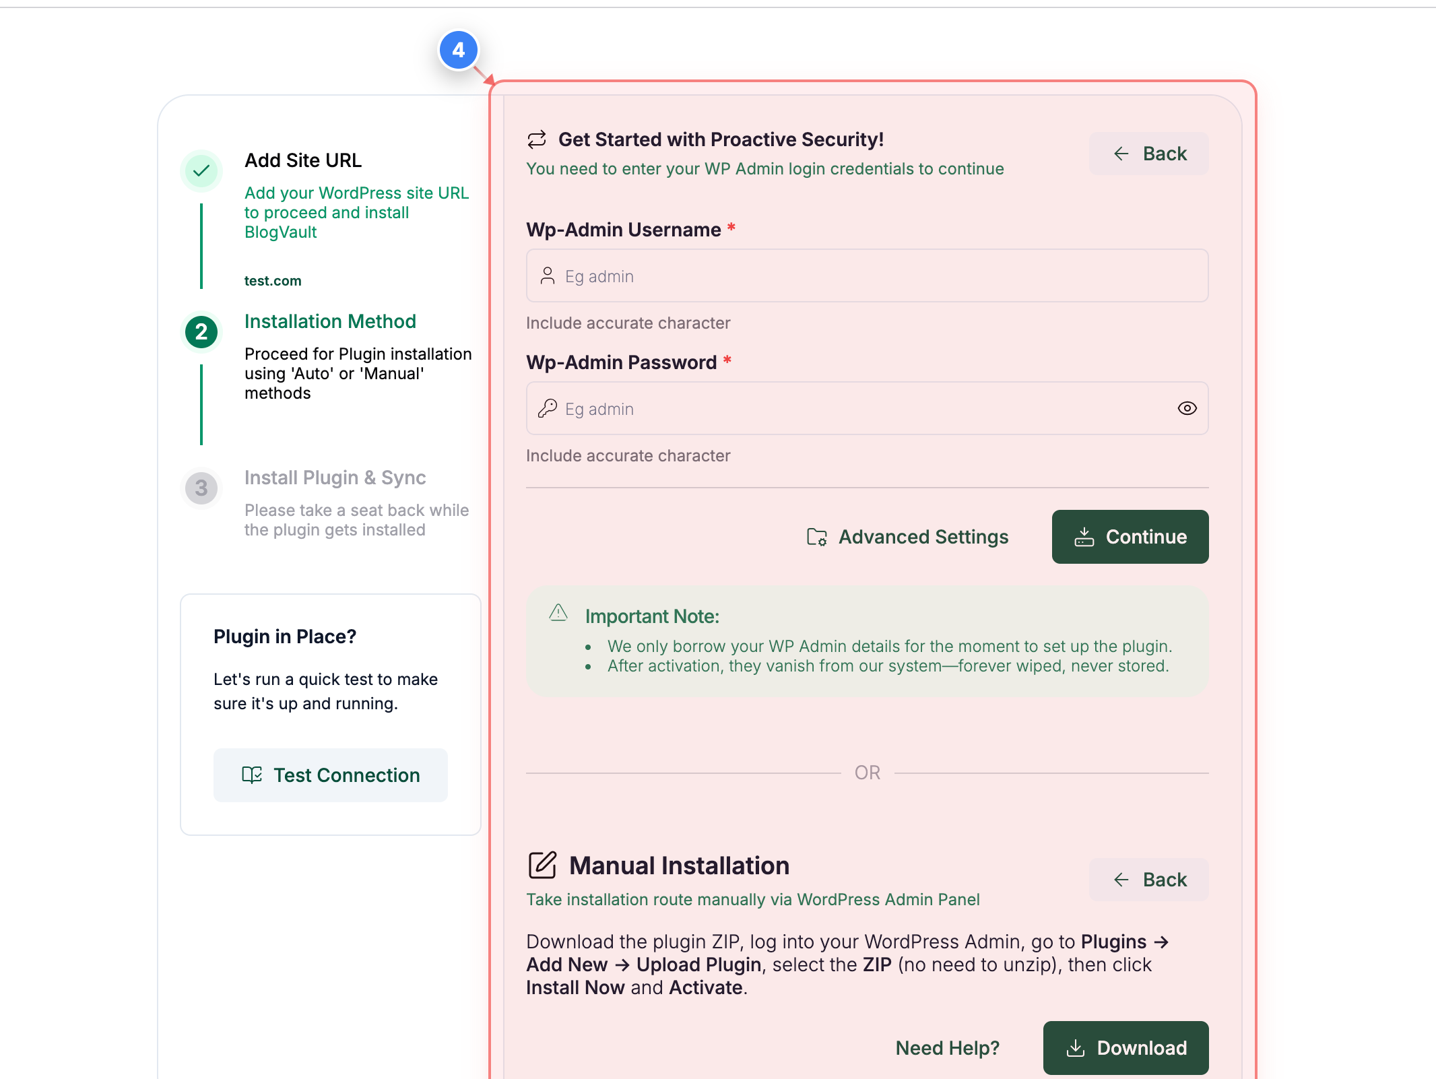Click the back arrow beside Get Started heading
1436x1079 pixels.
[1121, 153]
